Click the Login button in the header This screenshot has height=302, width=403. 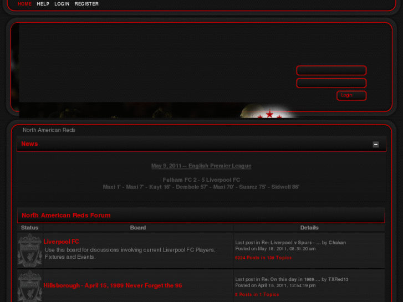351,95
